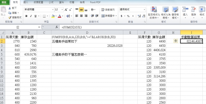The height and width of the screenshot is (104, 206).
Task: Click Merge and Center (跨欄置中)
Action: click(x=108, y=16)
